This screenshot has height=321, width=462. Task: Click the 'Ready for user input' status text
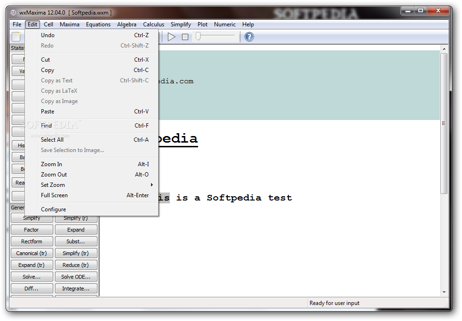[335, 303]
